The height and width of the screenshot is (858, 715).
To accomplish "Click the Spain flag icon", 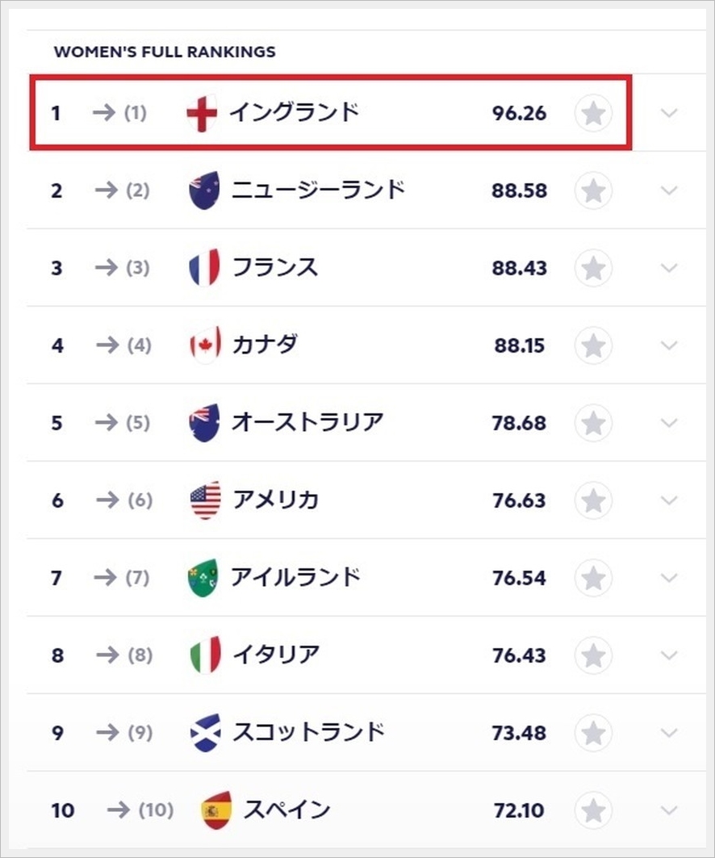I will [216, 810].
